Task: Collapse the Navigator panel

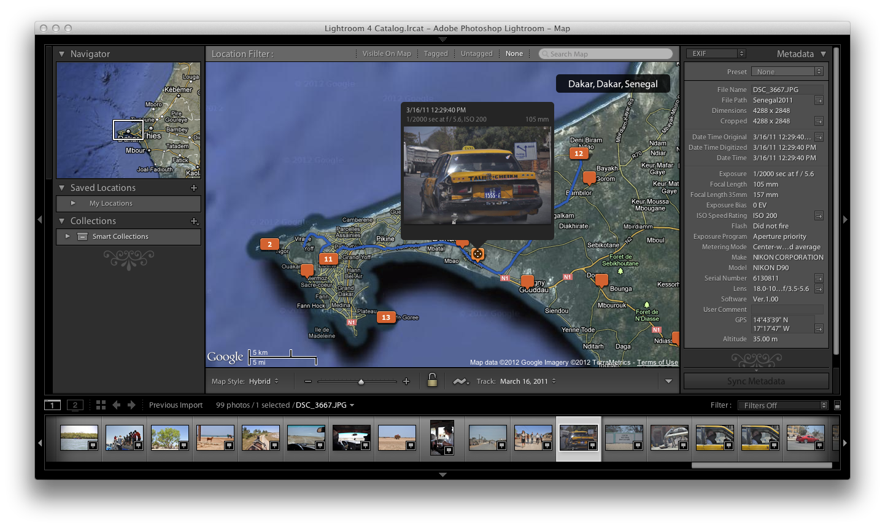Action: pyautogui.click(x=62, y=54)
